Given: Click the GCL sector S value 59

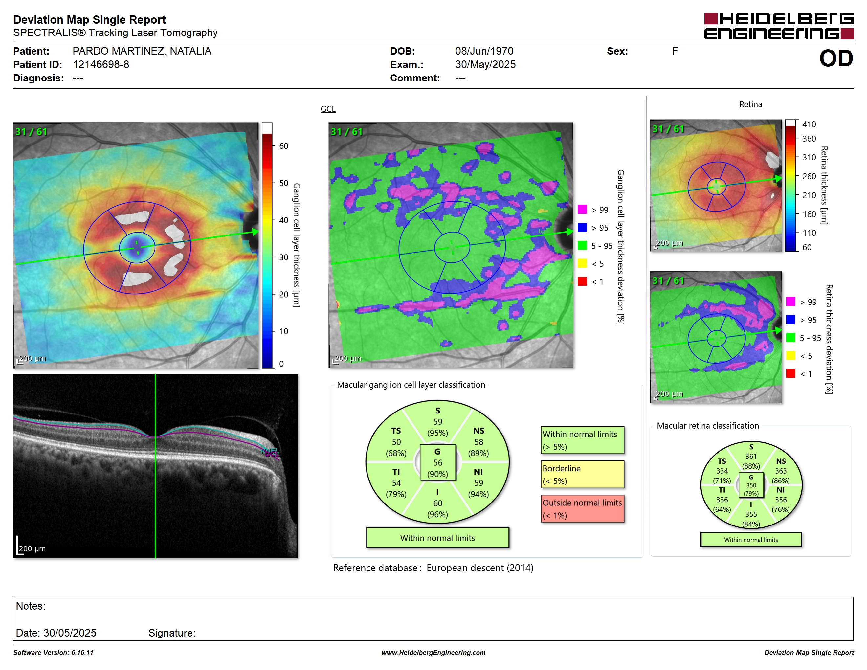Looking at the screenshot, I should coord(437,421).
